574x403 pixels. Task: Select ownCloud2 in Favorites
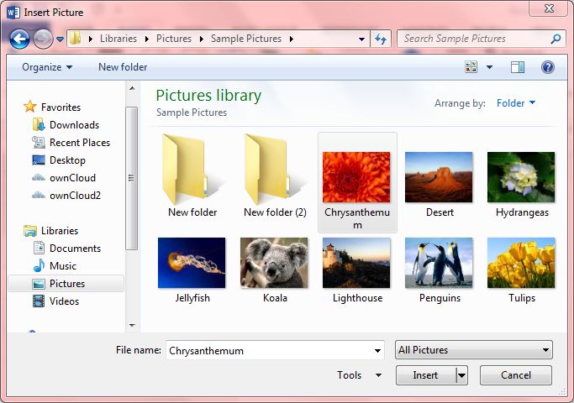coord(75,196)
